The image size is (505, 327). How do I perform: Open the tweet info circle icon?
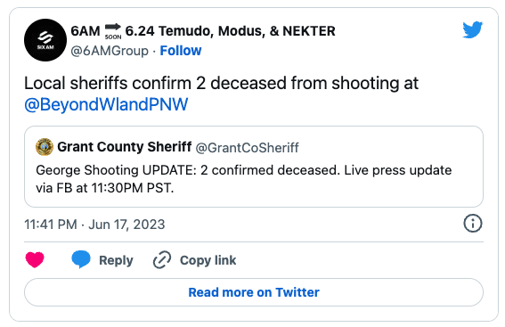click(x=472, y=224)
